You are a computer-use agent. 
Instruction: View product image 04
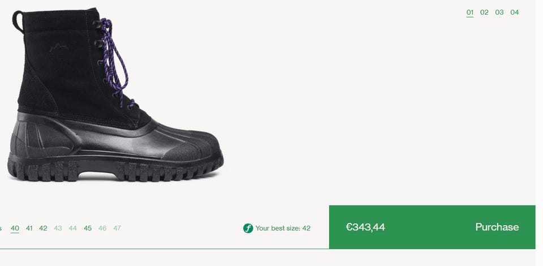(x=515, y=12)
